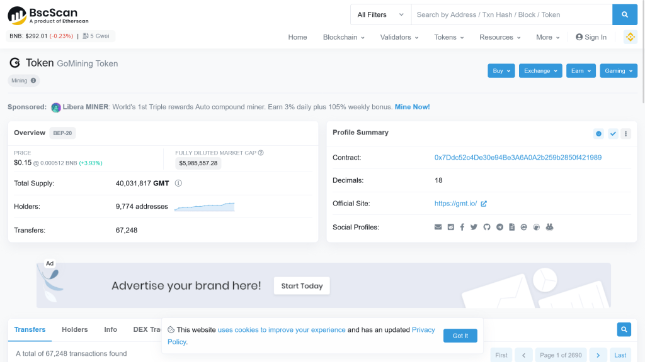Click the Facebook social profile icon
Screen dimensions: 645x362
pyautogui.click(x=462, y=227)
